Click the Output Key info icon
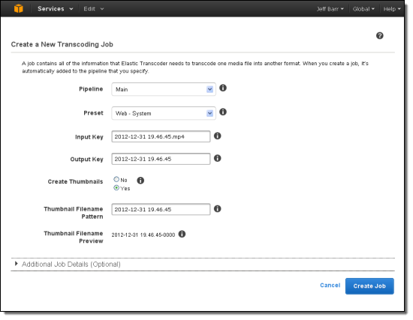Viewport: 413px width, 320px height. [x=217, y=158]
